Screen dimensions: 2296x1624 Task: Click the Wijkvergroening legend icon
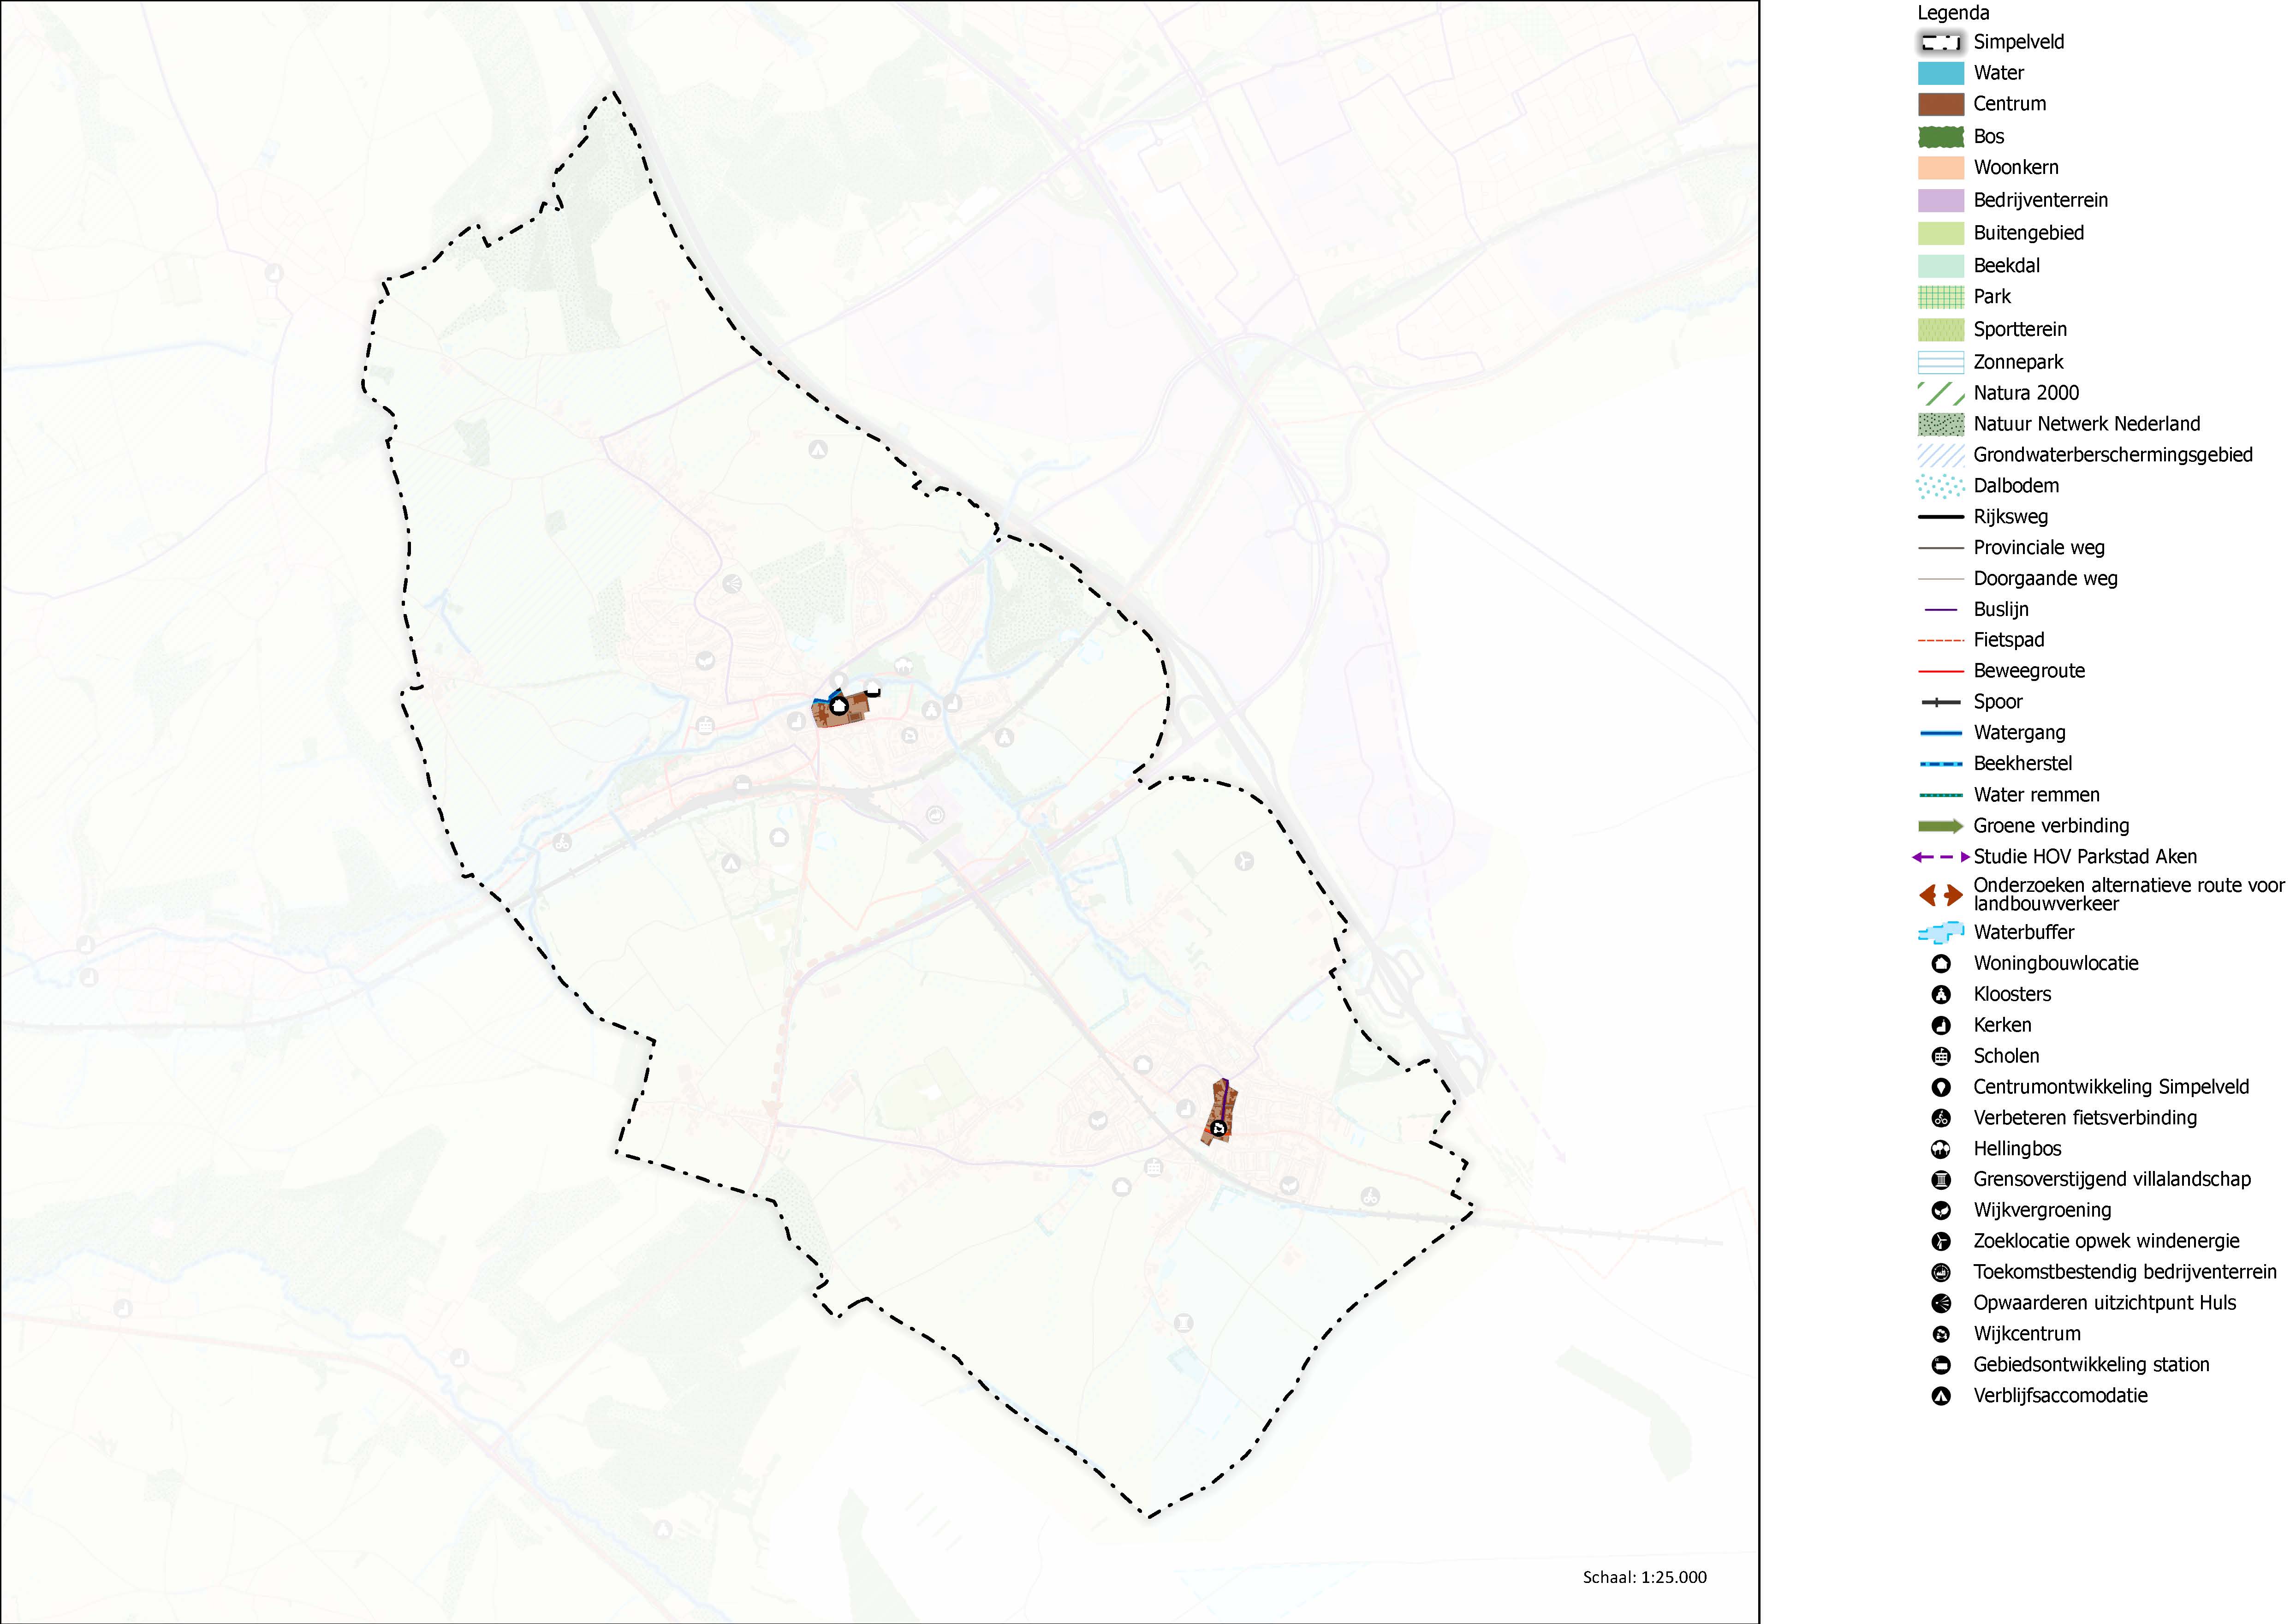(x=1940, y=1211)
